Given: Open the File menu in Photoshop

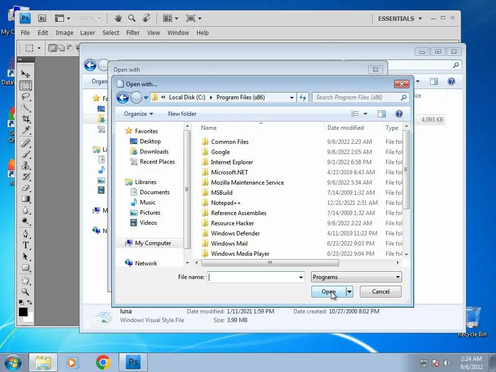Looking at the screenshot, I should [25, 32].
